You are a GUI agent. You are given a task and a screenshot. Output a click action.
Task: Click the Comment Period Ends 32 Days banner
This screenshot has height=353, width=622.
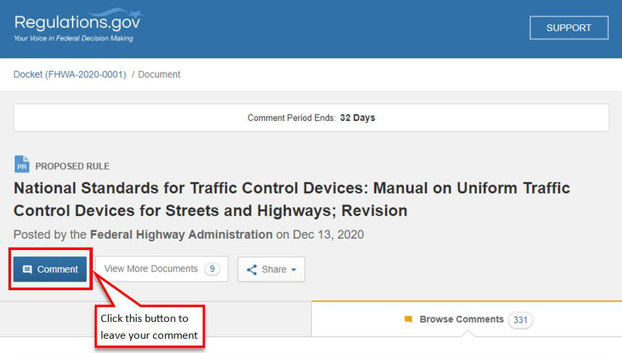[x=311, y=118]
